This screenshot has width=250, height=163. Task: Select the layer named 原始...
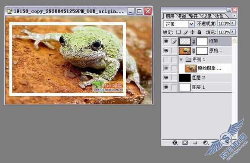point(216,51)
